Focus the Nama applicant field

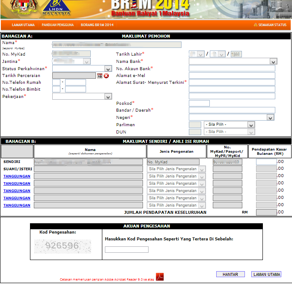pyautogui.click(x=117, y=44)
